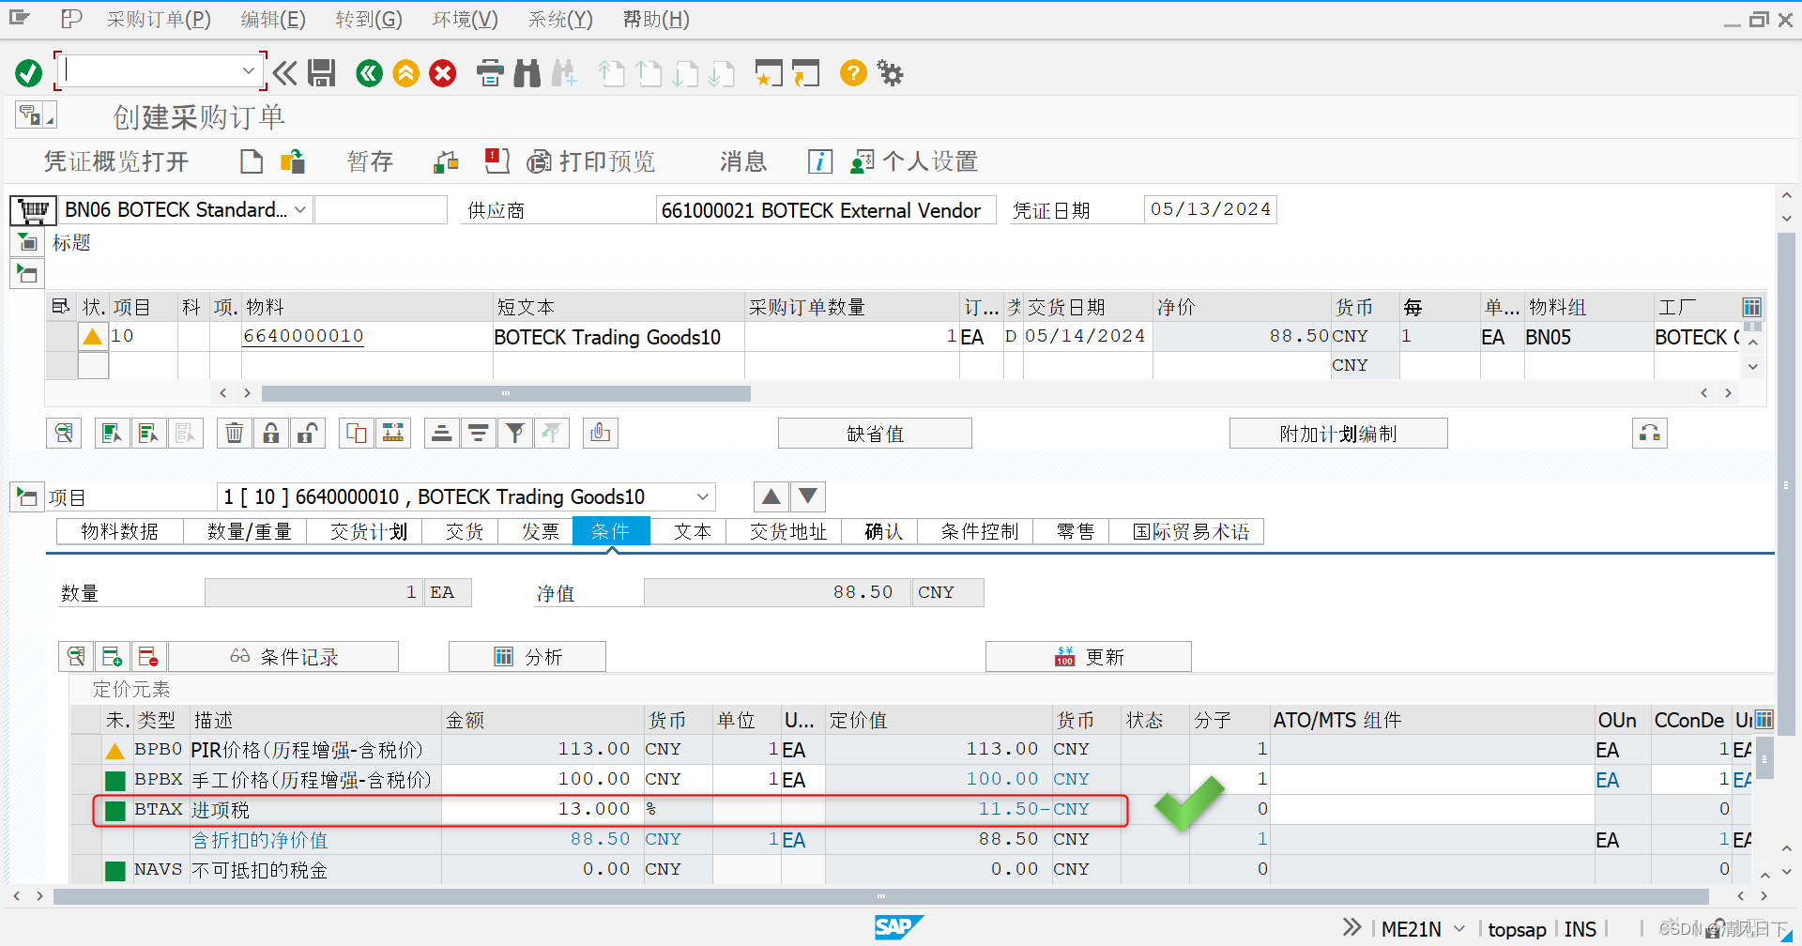Image resolution: width=1802 pixels, height=946 pixels.
Task: Click the Copy item icon
Action: pos(357,433)
